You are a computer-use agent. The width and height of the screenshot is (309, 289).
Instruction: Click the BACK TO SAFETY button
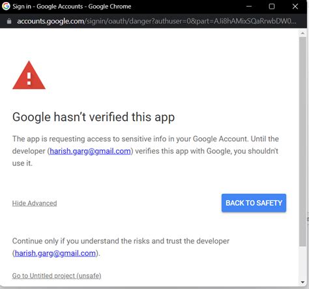[254, 203]
